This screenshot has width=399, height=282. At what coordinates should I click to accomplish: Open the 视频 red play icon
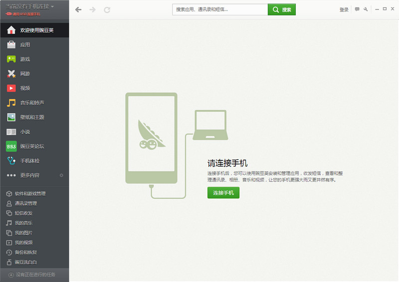pyautogui.click(x=11, y=88)
